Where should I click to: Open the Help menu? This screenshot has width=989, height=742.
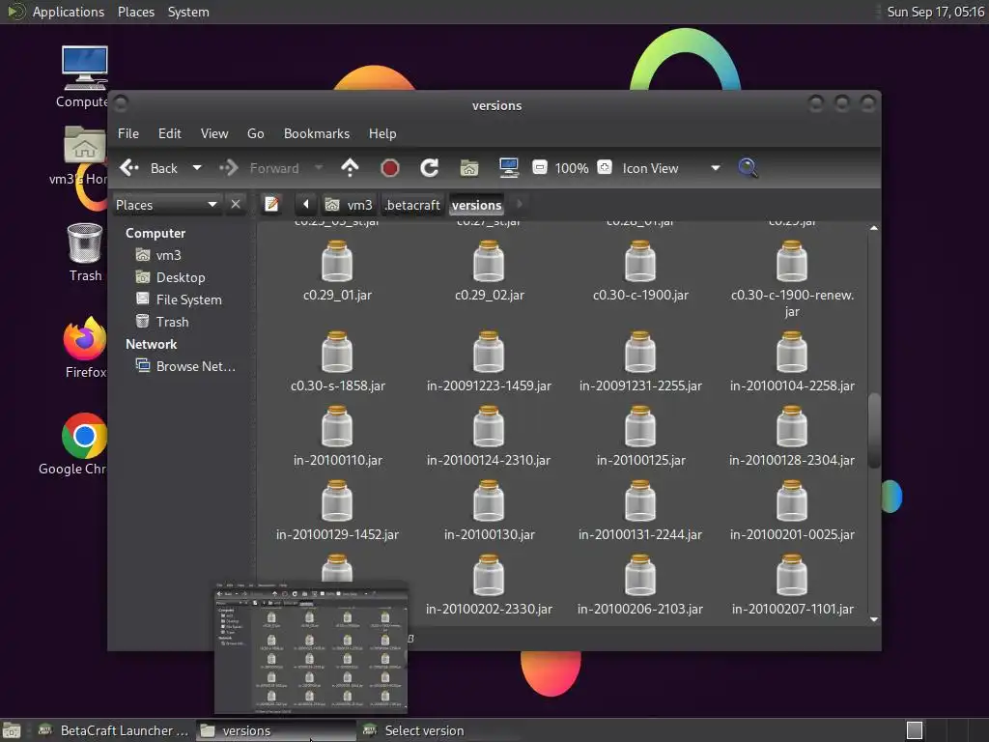pyautogui.click(x=382, y=133)
